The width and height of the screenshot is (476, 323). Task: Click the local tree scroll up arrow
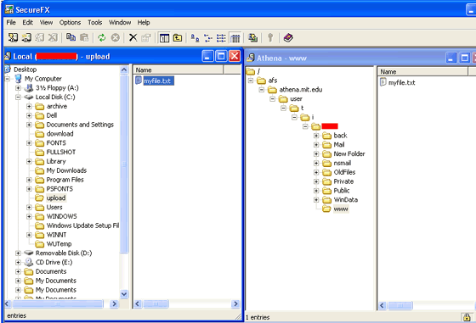(124, 70)
